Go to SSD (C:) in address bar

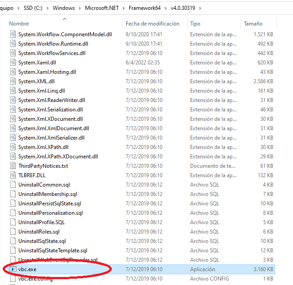coord(33,8)
